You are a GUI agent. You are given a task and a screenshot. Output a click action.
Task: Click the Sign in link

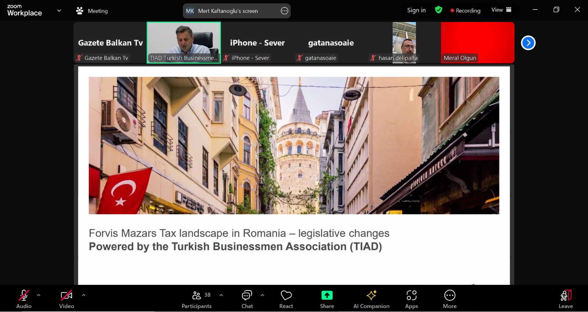tap(416, 10)
